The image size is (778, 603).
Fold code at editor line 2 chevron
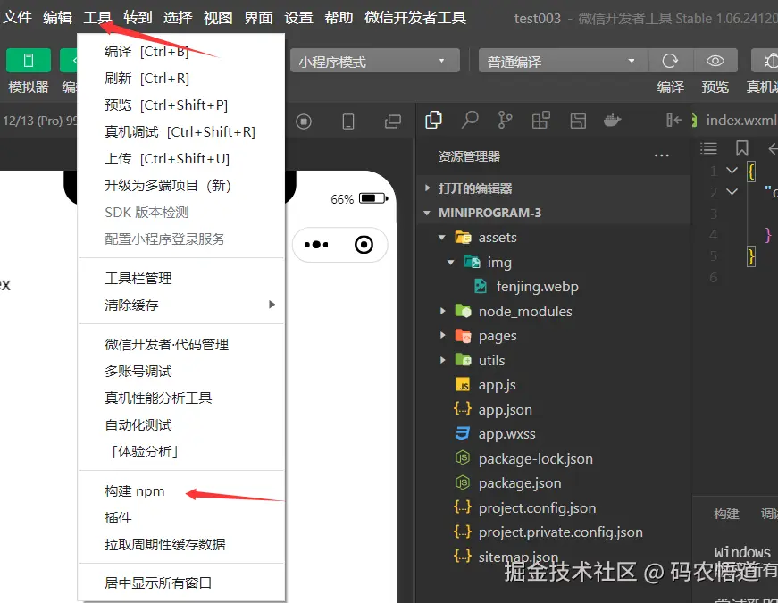tap(732, 191)
